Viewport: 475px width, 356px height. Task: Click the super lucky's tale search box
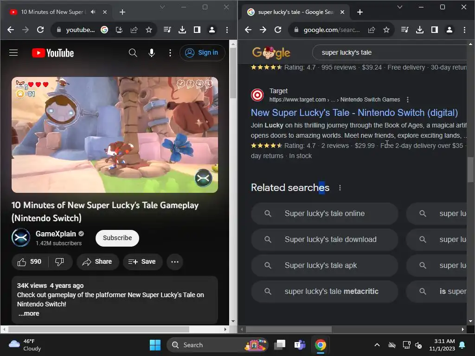390,52
